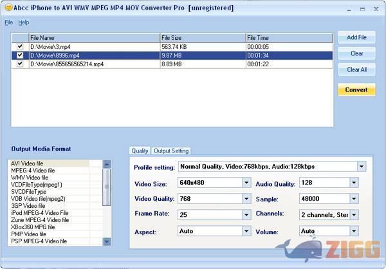Open the Help menu
Screen dimensions: 386x269
(x=24, y=23)
